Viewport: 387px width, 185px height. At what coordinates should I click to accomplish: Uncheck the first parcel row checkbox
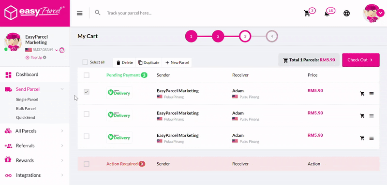[x=87, y=92]
